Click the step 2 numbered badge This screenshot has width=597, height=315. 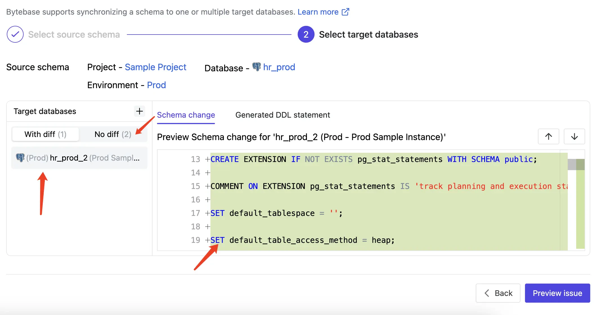(306, 34)
